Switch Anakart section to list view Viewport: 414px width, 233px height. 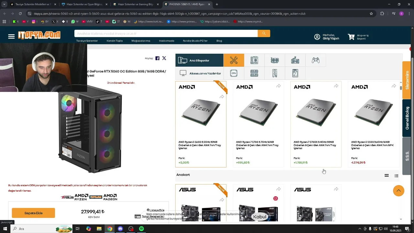pos(397,176)
